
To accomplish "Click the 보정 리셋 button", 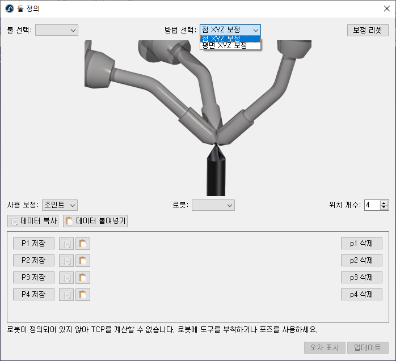I will point(368,30).
